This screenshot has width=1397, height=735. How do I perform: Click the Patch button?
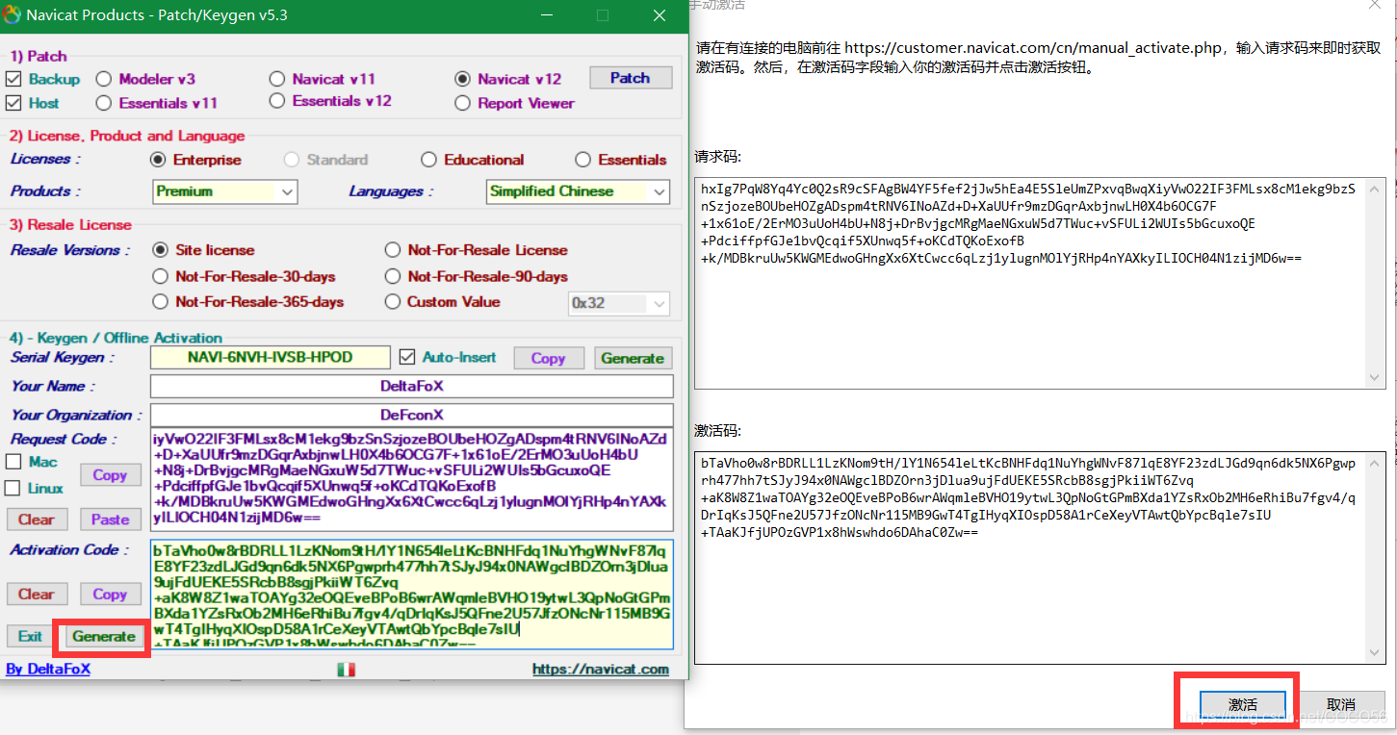coord(631,78)
